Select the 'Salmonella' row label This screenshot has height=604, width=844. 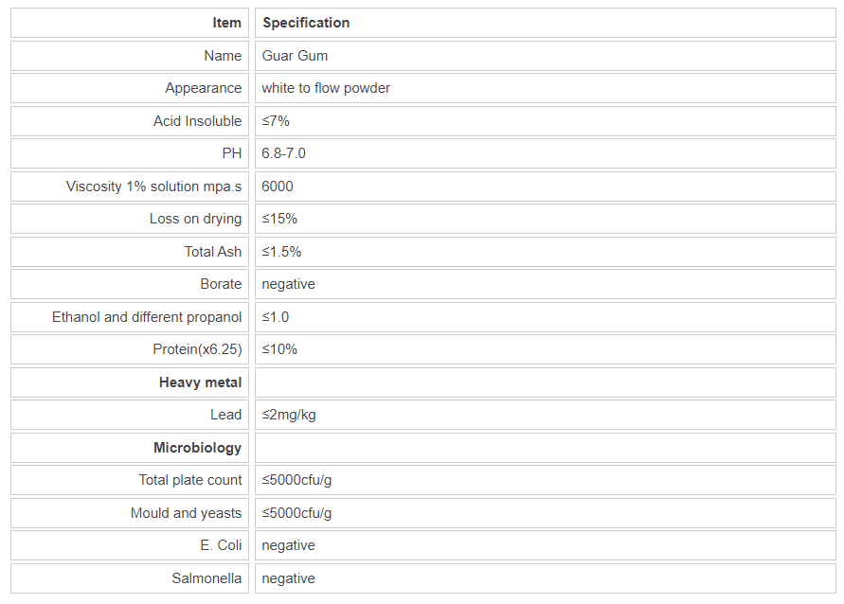coord(207,578)
